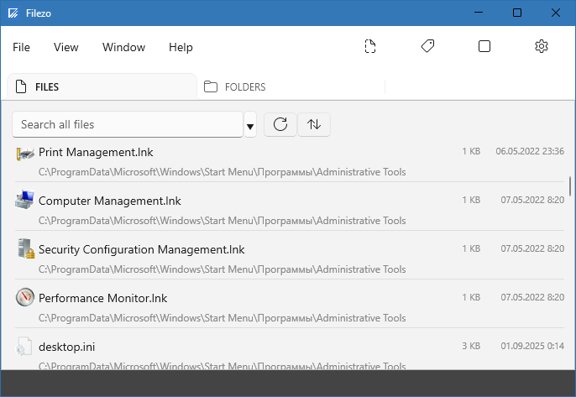Select Security Configuration Management.lnk file name
The width and height of the screenshot is (576, 397).
[x=141, y=249]
